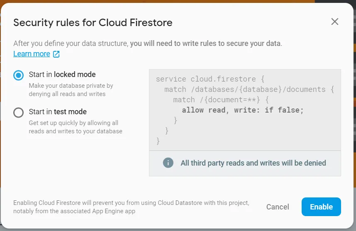Viewport: 356px width, 231px height.
Task: Close the Security rules dialog
Action: (x=335, y=22)
